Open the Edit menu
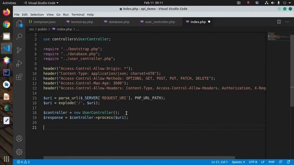294x165 pixels. pos(24,15)
